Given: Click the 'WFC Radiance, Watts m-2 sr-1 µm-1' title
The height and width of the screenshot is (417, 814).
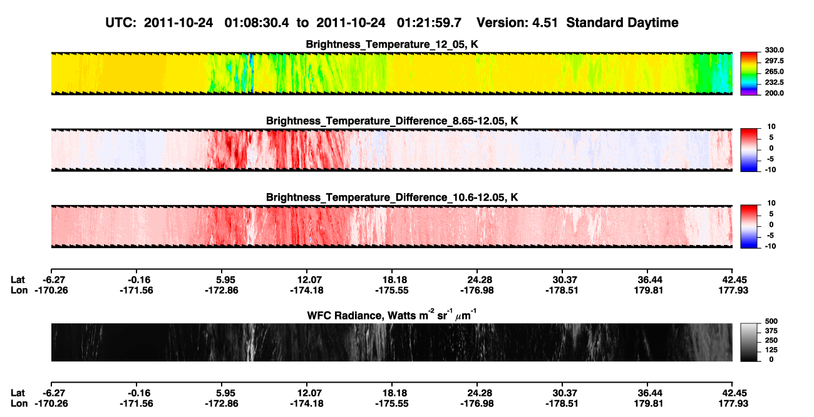Looking at the screenshot, I should [x=392, y=314].
